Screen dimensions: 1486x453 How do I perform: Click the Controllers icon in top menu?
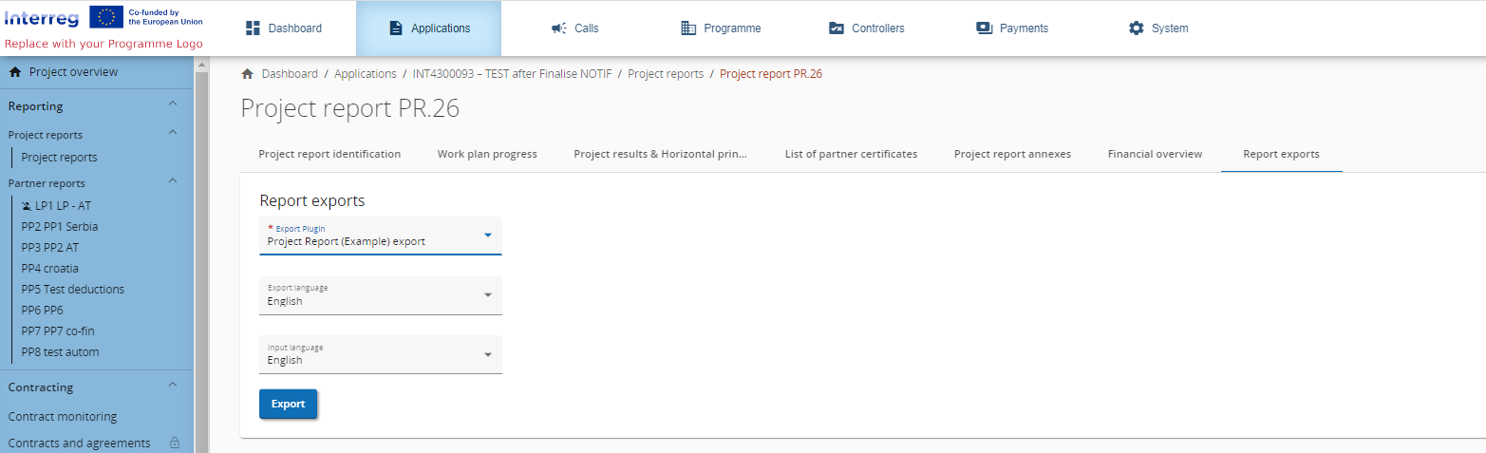point(837,28)
